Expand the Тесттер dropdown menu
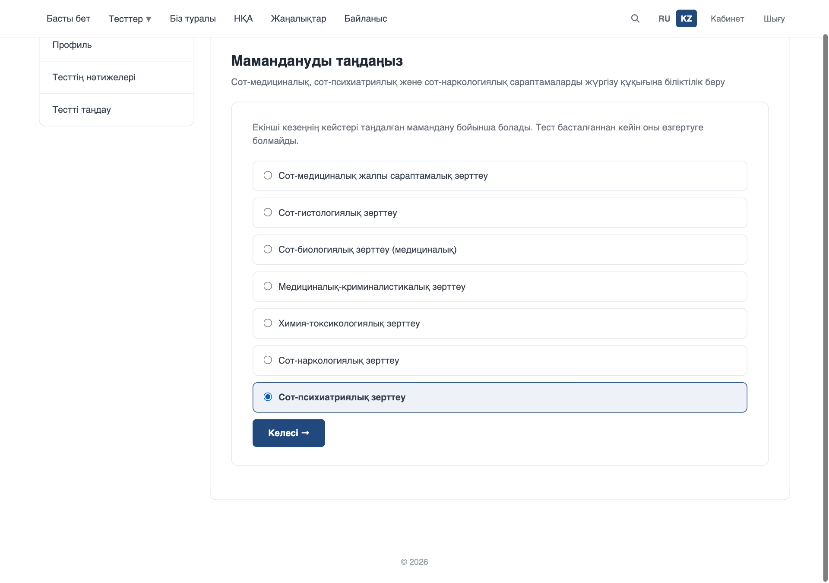The height and width of the screenshot is (583, 829). tap(130, 19)
